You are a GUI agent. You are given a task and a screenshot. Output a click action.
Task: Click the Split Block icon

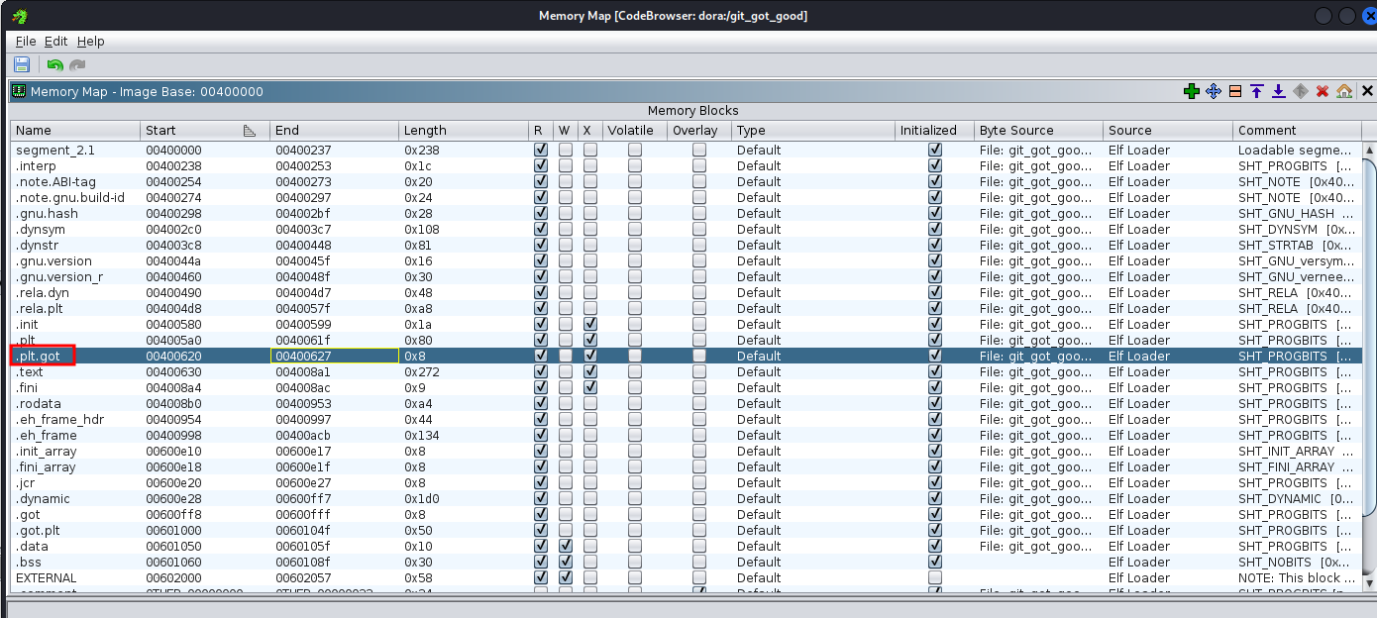tap(1235, 91)
